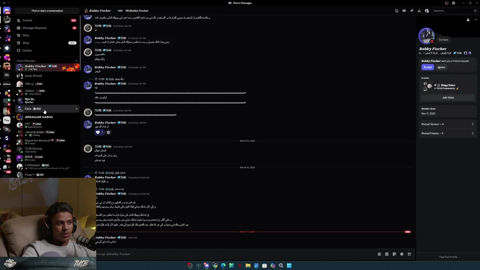Open the sticker picker icon

[x=394, y=254]
